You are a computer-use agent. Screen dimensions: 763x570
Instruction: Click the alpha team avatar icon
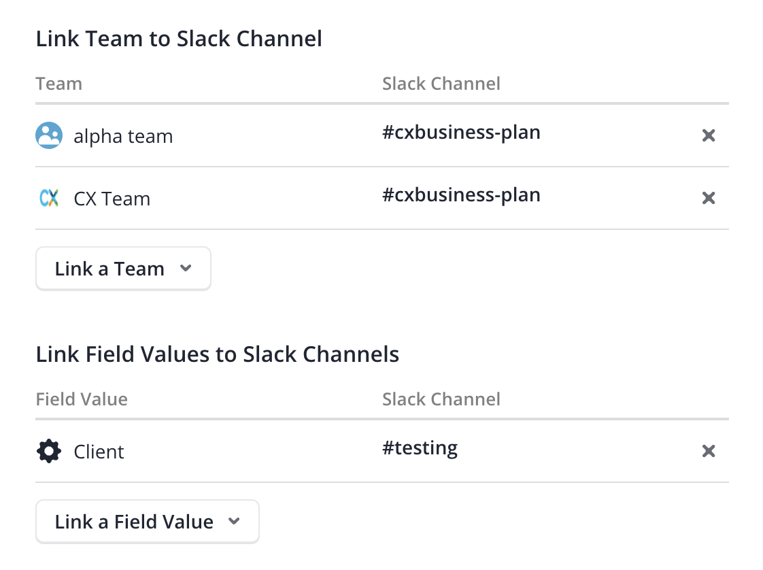(49, 135)
